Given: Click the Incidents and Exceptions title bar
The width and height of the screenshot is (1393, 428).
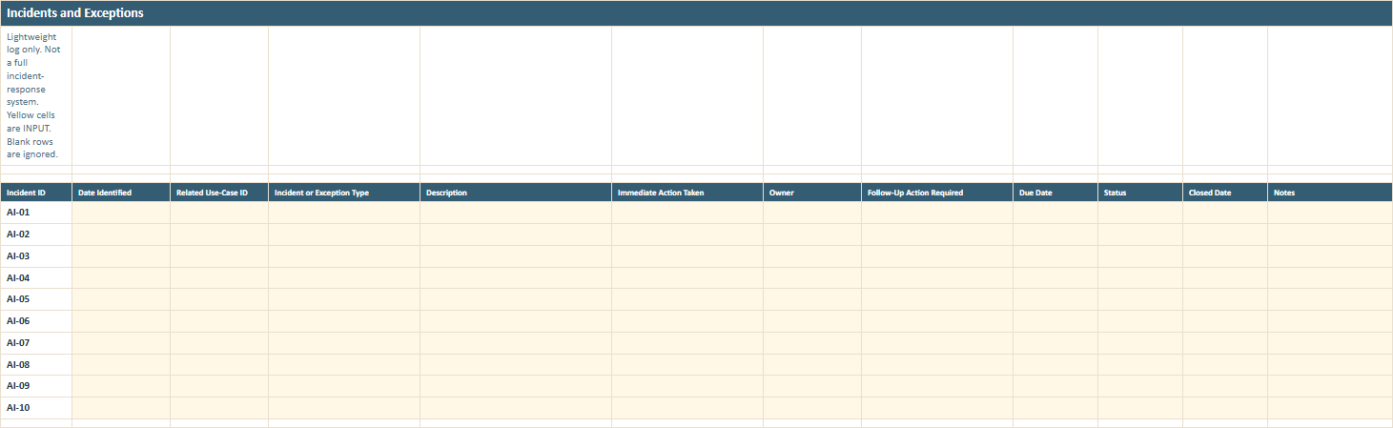Looking at the screenshot, I should coord(696,13).
